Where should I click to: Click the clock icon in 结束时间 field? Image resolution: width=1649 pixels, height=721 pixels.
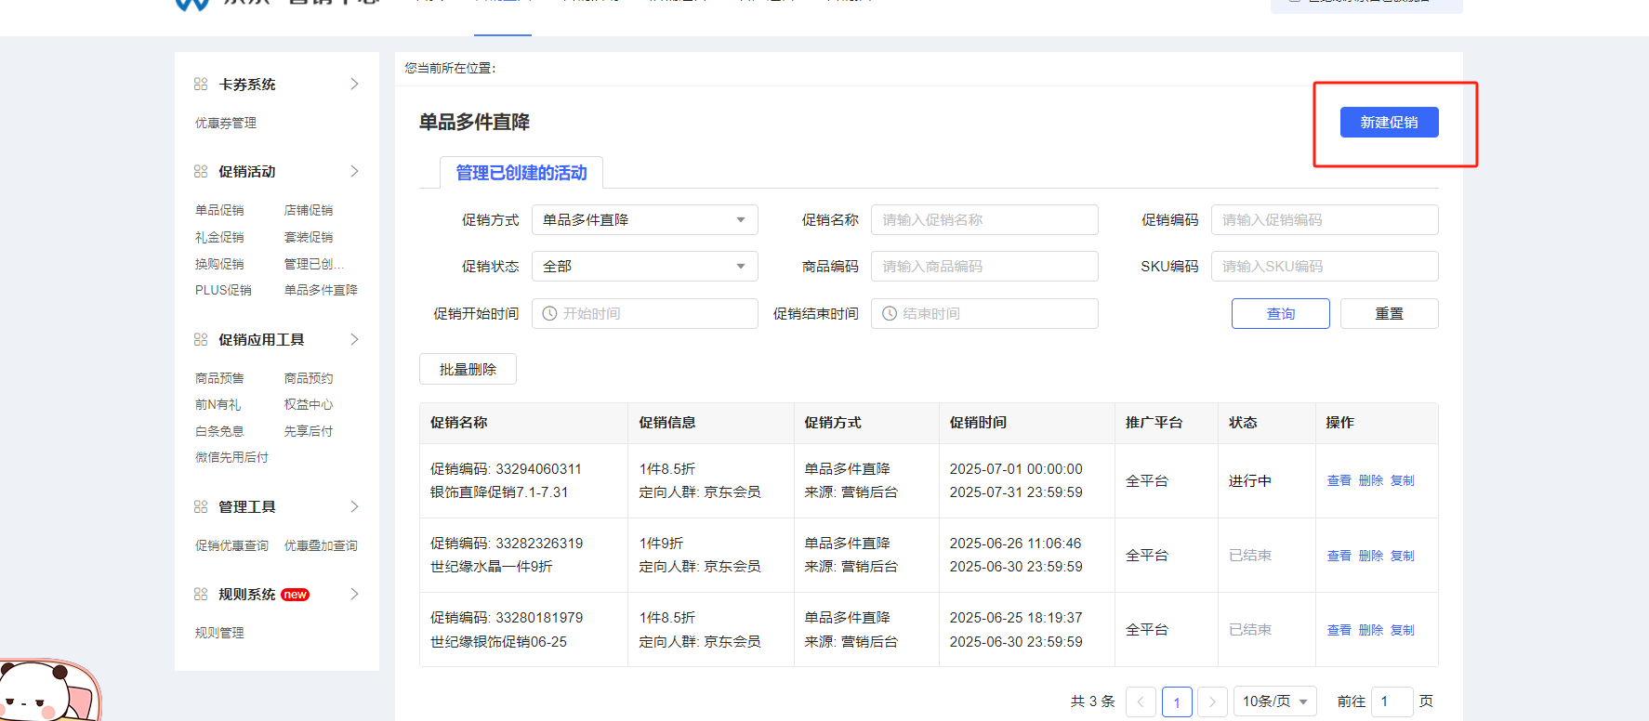click(890, 314)
